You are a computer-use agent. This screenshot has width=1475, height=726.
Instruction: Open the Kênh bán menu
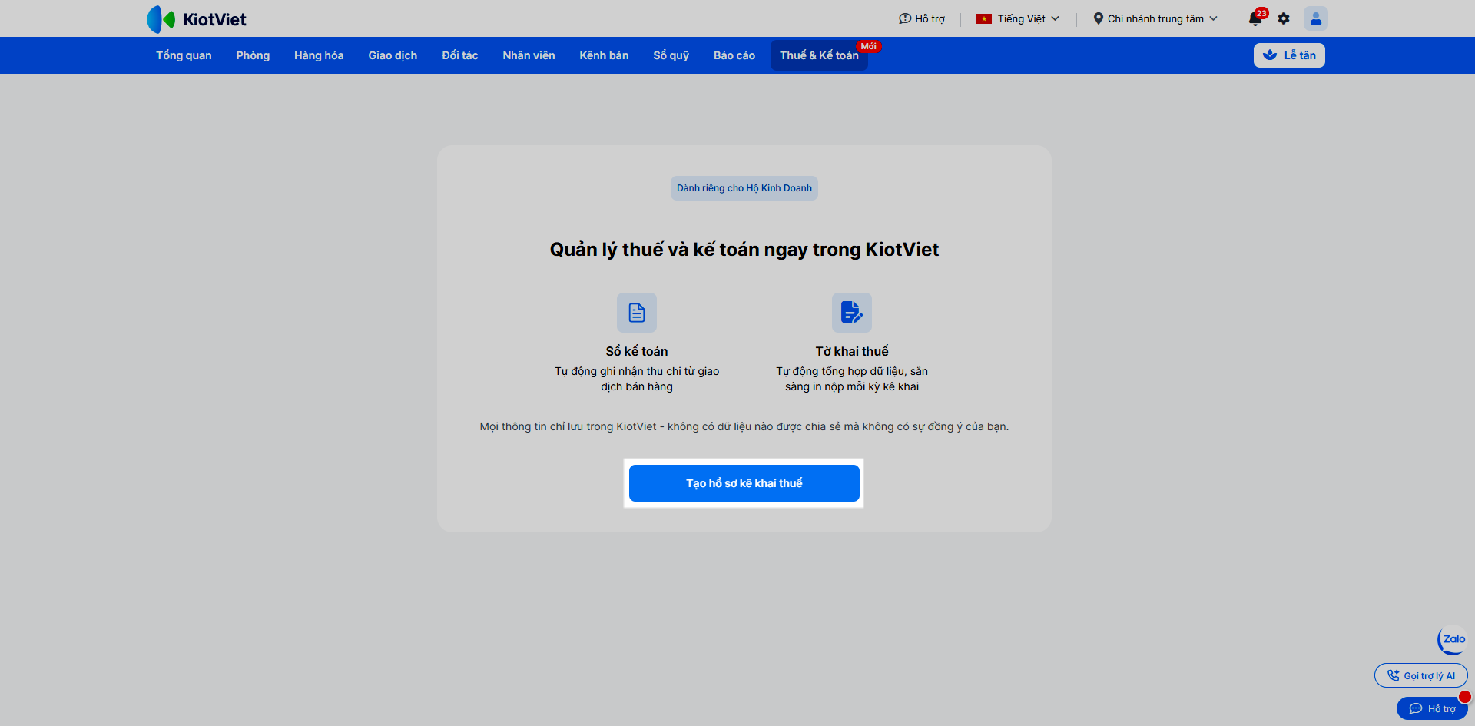tap(604, 55)
